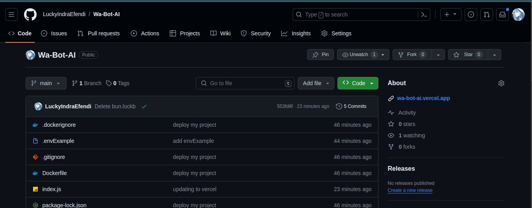
Task: Click the .dockerignore docker file icon
Action: tap(35, 125)
